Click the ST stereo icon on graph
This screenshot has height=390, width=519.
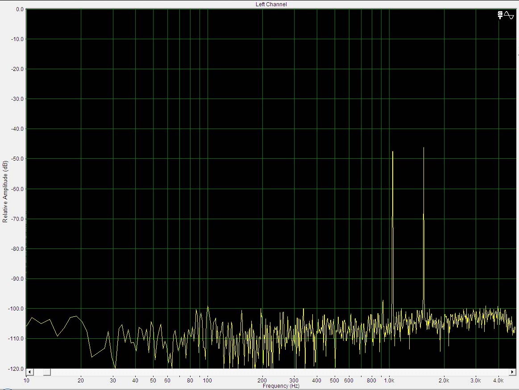pos(500,15)
